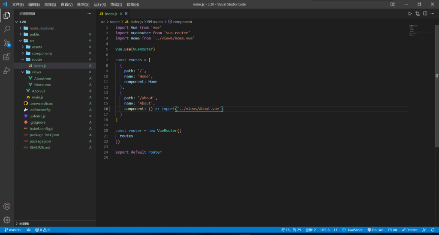Collapse the views folder
Image resolution: width=439 pixels, height=235 pixels.
click(36, 72)
